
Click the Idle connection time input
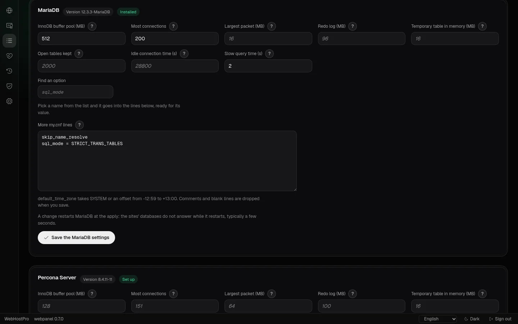pyautogui.click(x=175, y=66)
